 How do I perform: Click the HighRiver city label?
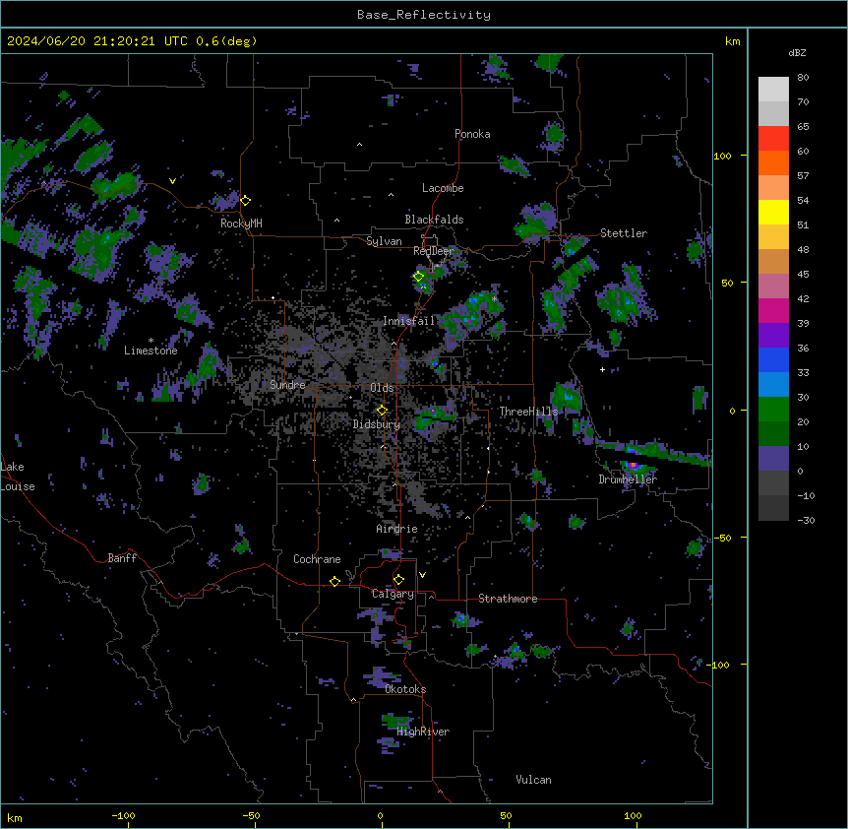(x=423, y=732)
